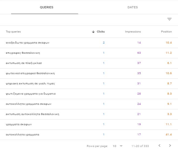Go to the previous page of results
Viewport: 178px width, 151px height.
159,146
